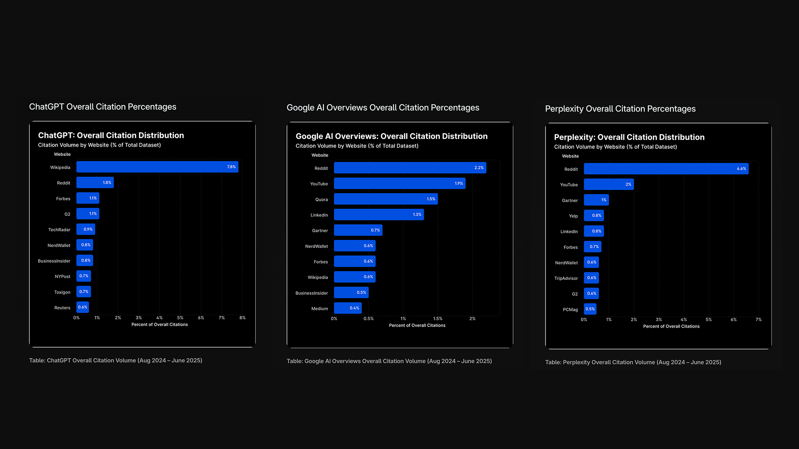Click the "Citation Volume by Website" subtitle in Perplexity chart
The width and height of the screenshot is (799, 449).
[615, 147]
